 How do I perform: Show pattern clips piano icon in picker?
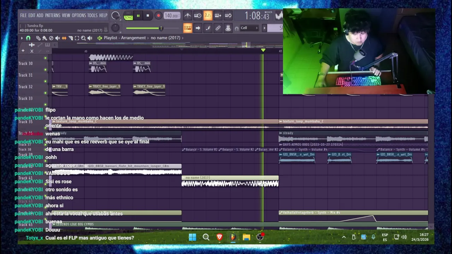click(47, 45)
